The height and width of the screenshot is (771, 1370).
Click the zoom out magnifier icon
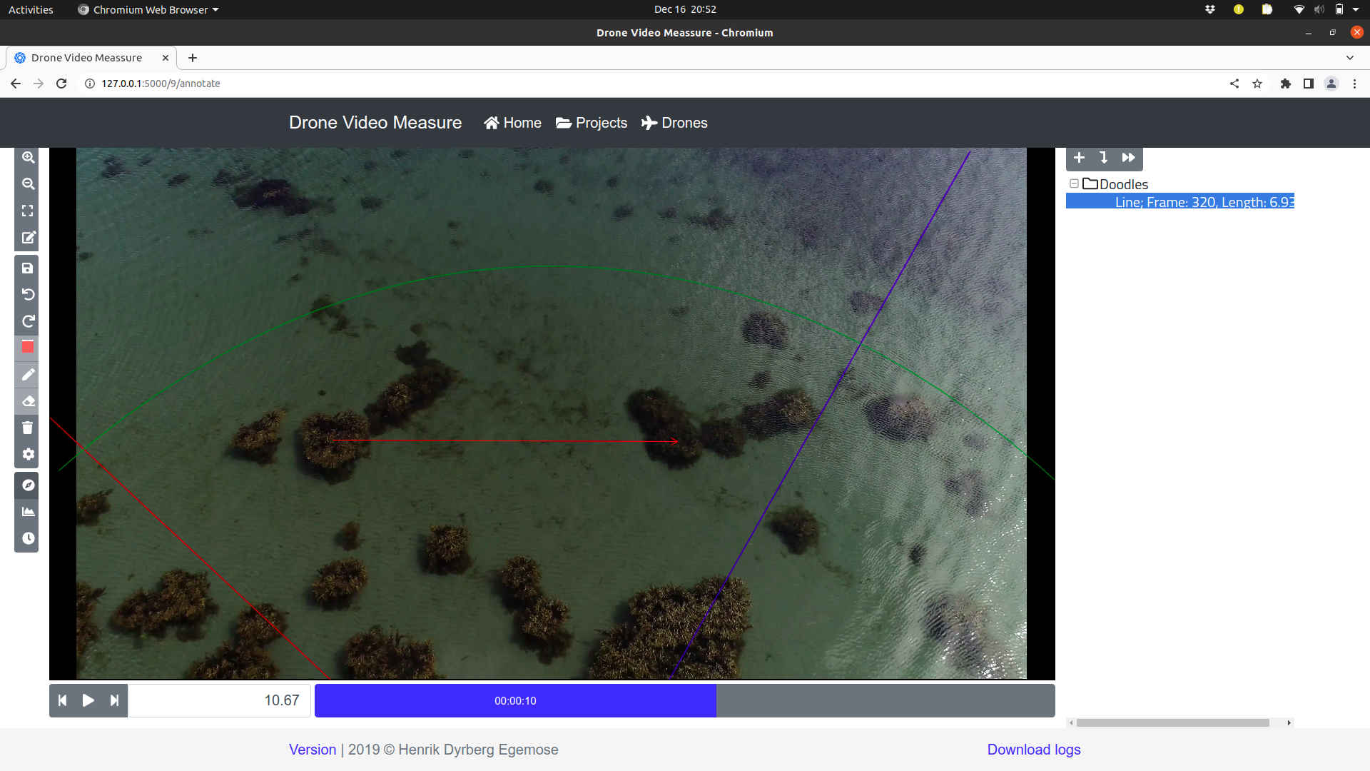pyautogui.click(x=28, y=183)
